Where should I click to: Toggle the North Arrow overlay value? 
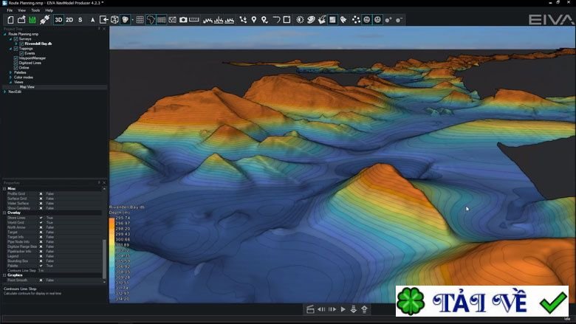pos(41,227)
